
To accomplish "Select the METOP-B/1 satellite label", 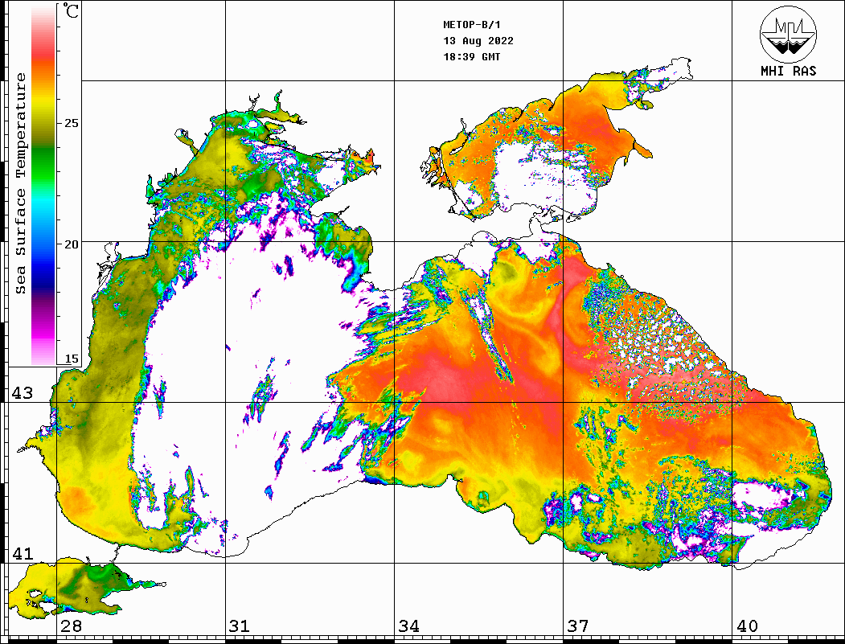I will coord(472,25).
